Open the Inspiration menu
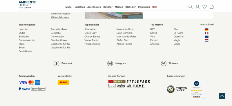232x106 pixels. 144,7
